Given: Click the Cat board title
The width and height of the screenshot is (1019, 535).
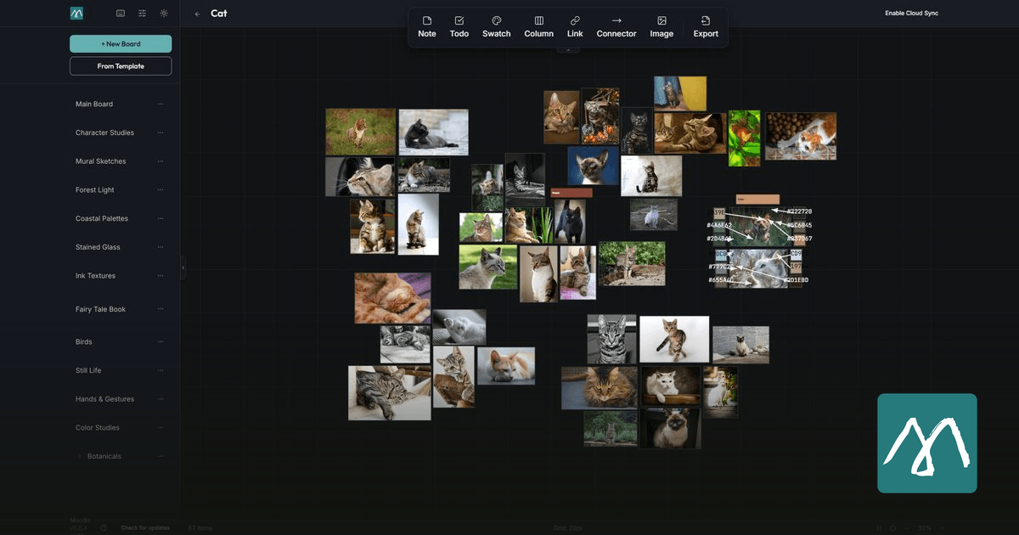Looking at the screenshot, I should coord(219,14).
